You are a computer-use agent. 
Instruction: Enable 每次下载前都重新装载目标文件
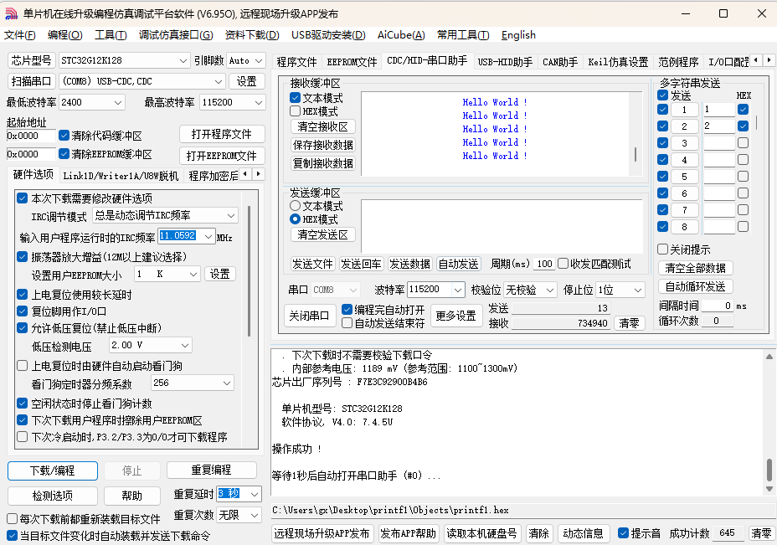[x=13, y=519]
